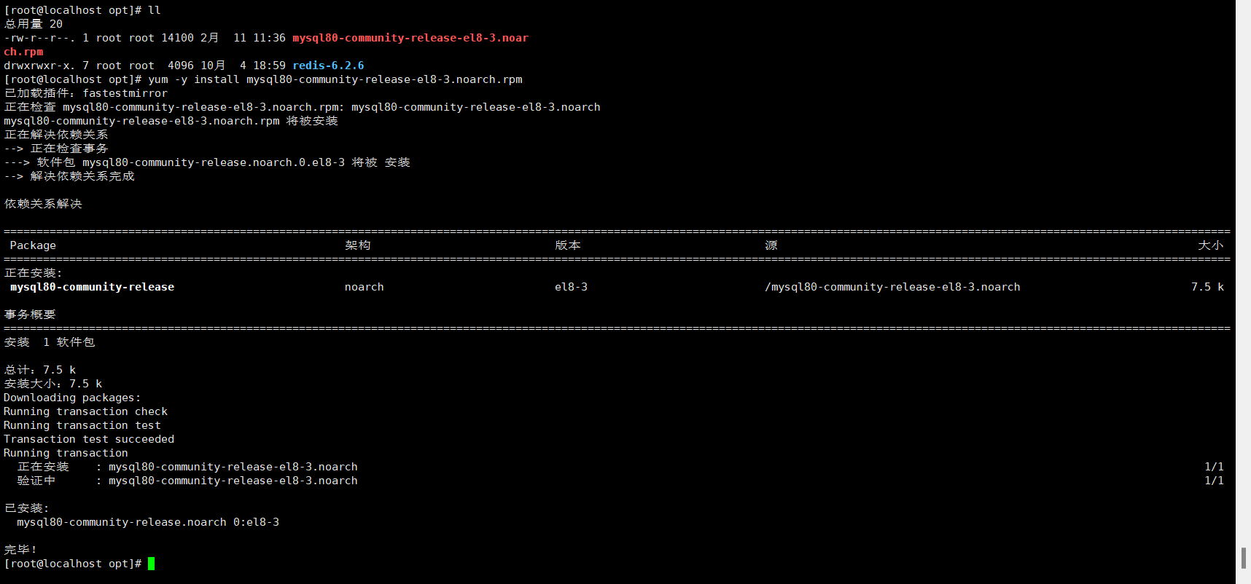Screen dimensions: 1251x584
Task: Click the '版本' column header
Action: click(x=568, y=245)
